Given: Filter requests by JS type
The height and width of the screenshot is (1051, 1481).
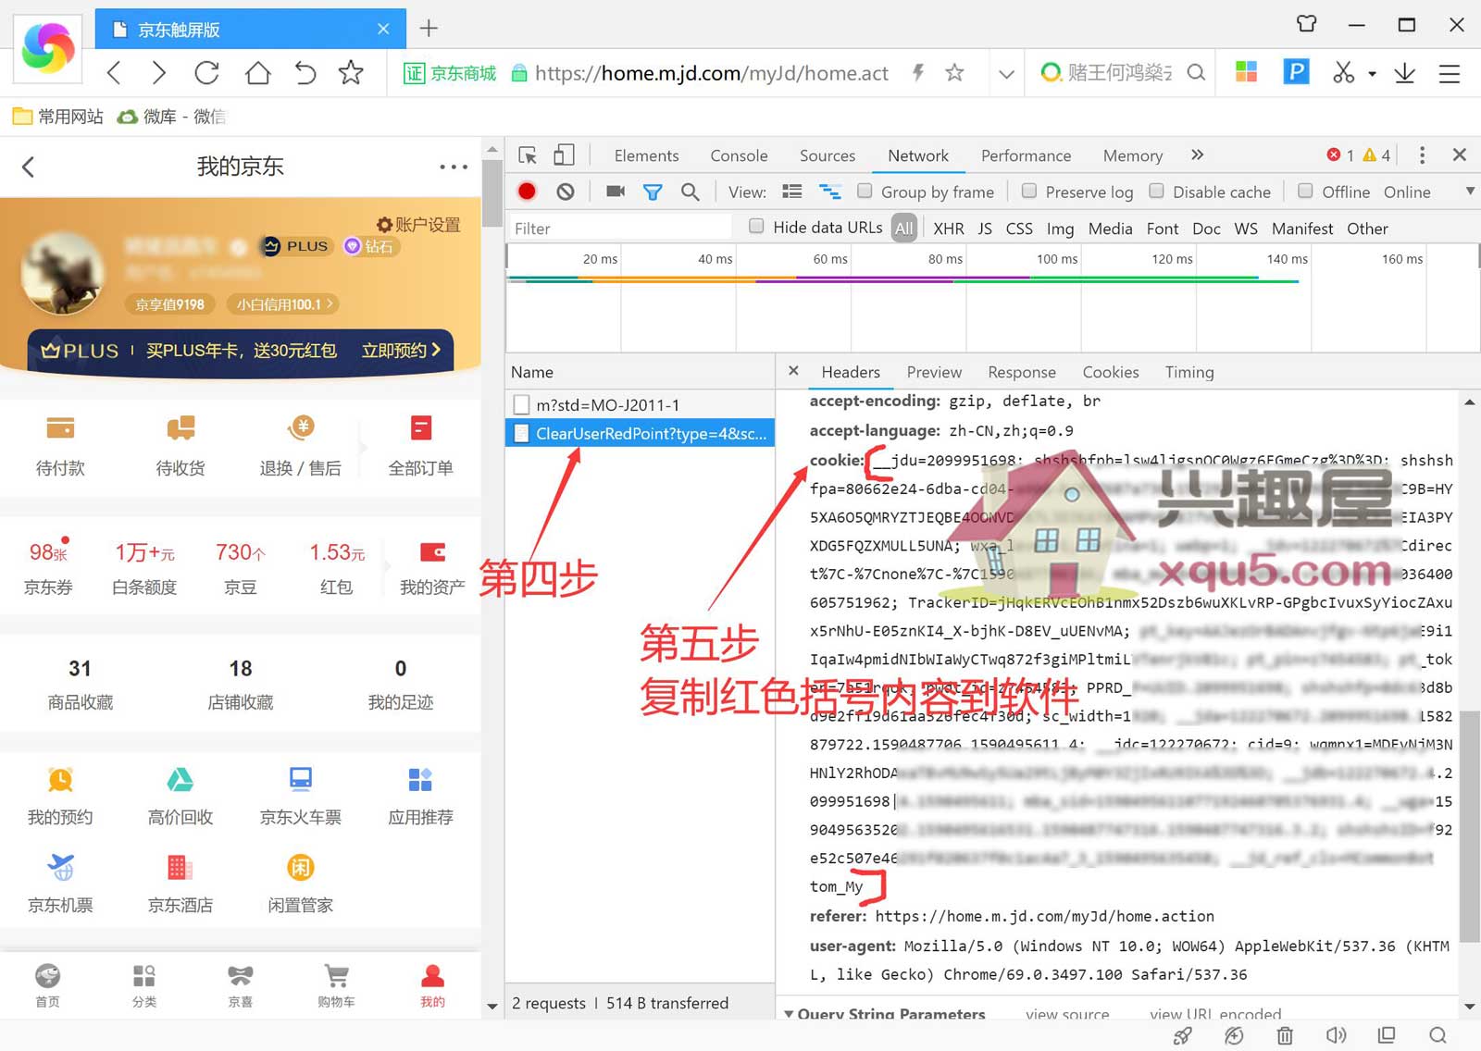Looking at the screenshot, I should (x=985, y=229).
